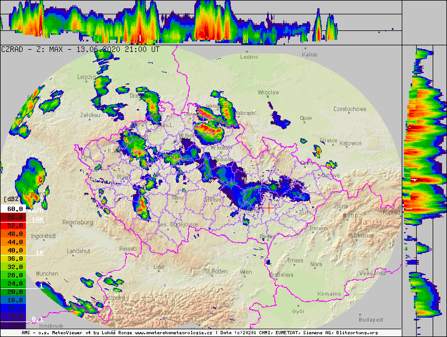Click the B.Bystrica city label

[x=361, y=236]
